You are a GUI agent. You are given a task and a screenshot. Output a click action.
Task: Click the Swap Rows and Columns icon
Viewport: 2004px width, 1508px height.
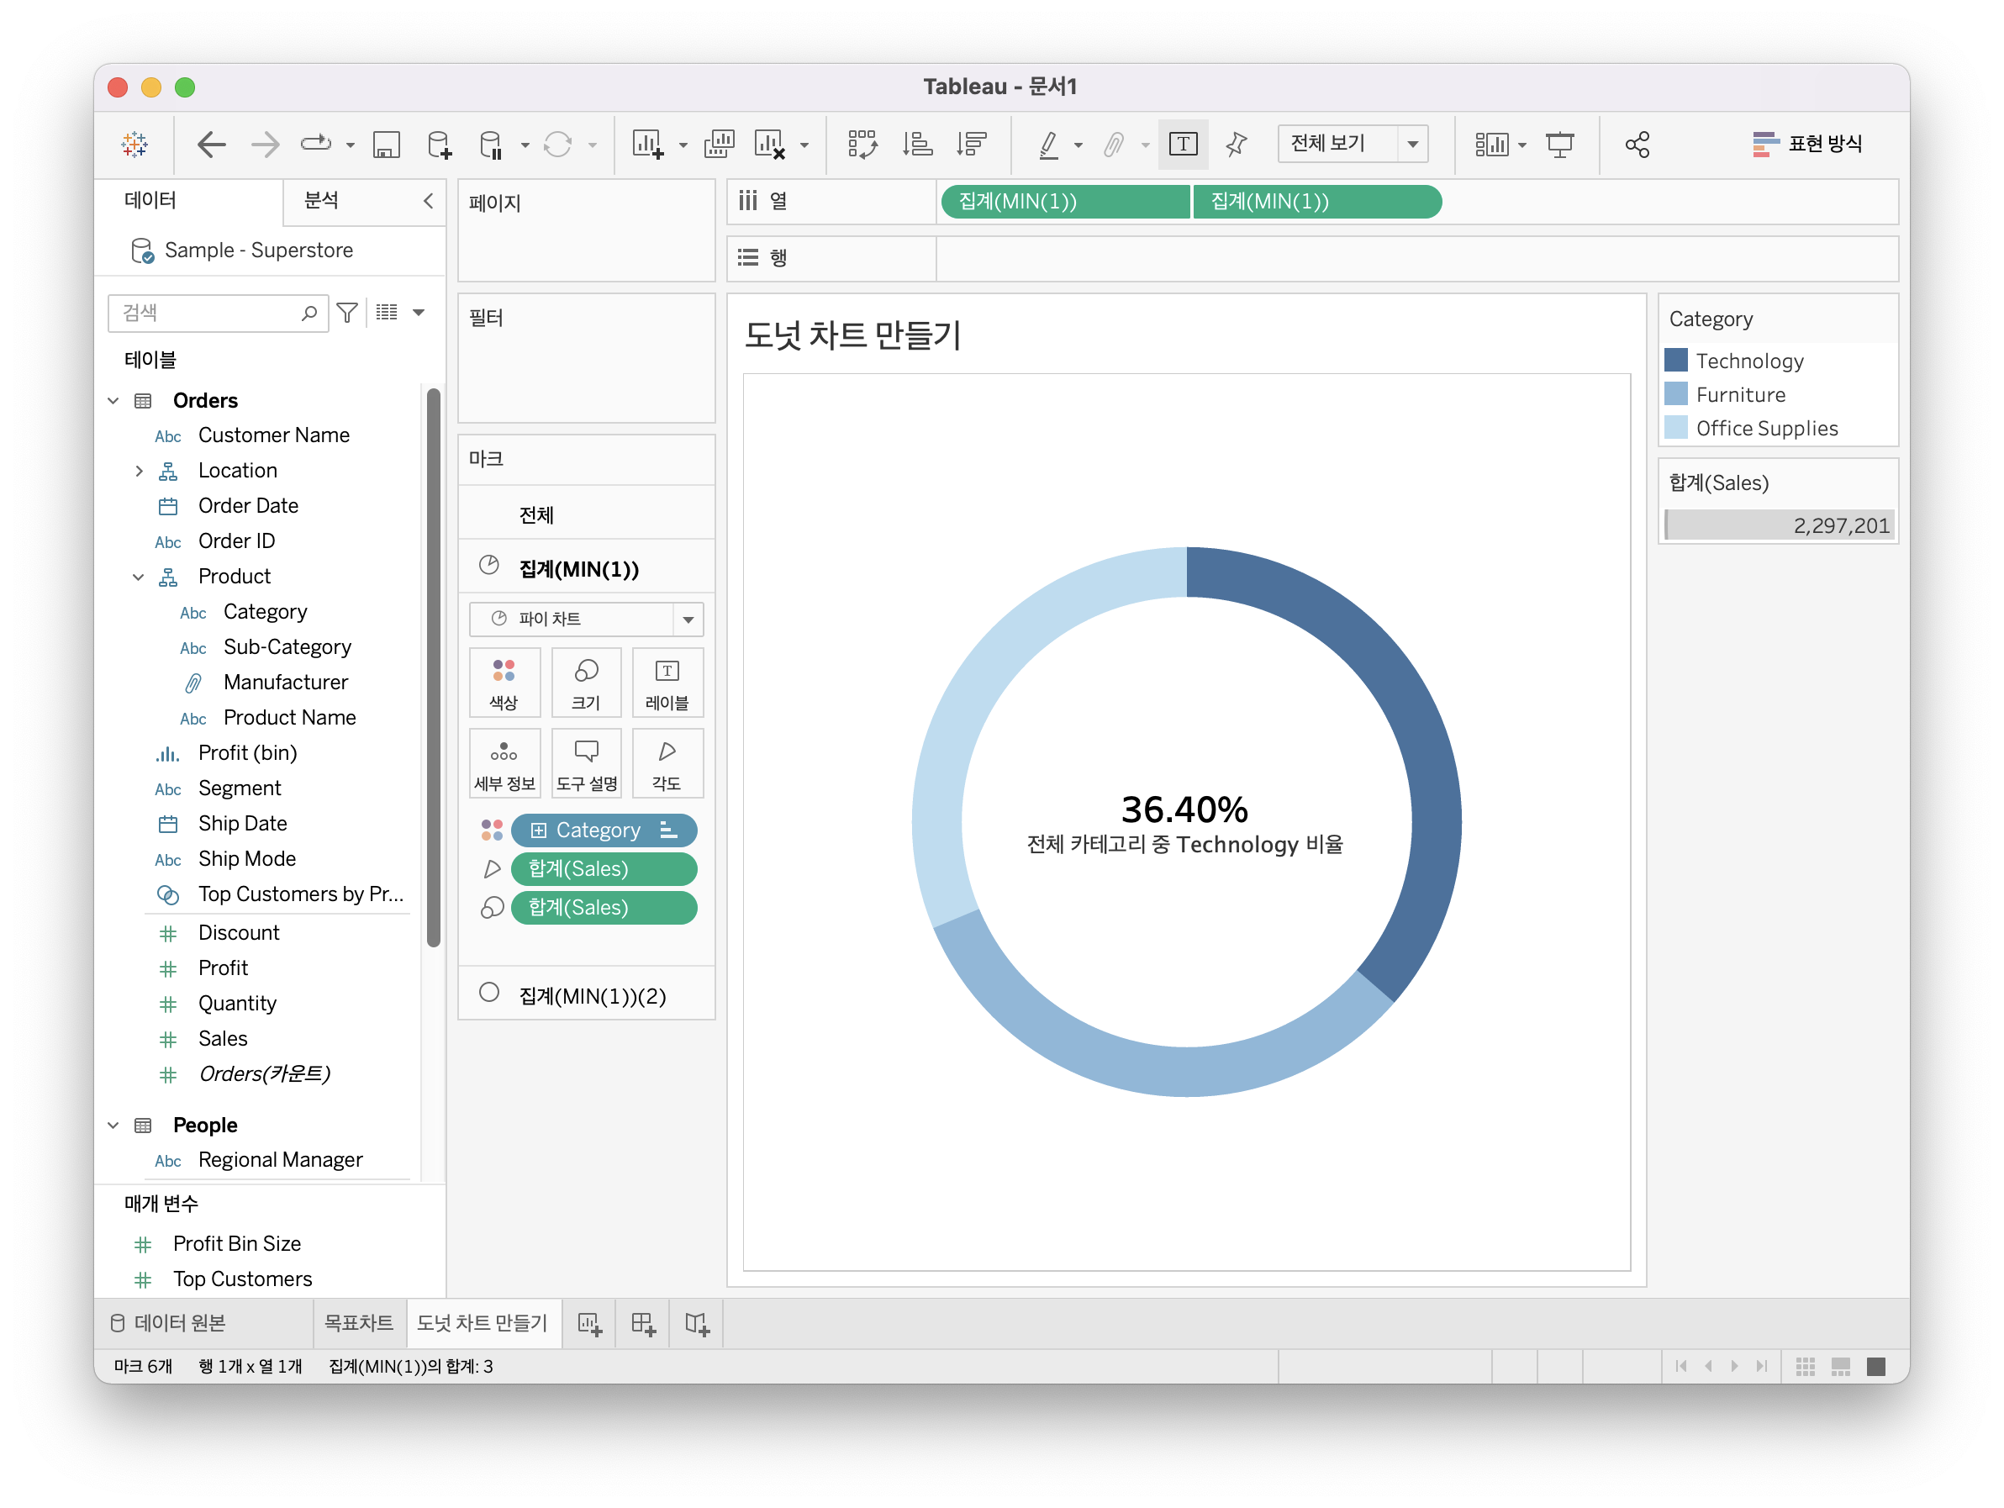[x=862, y=144]
